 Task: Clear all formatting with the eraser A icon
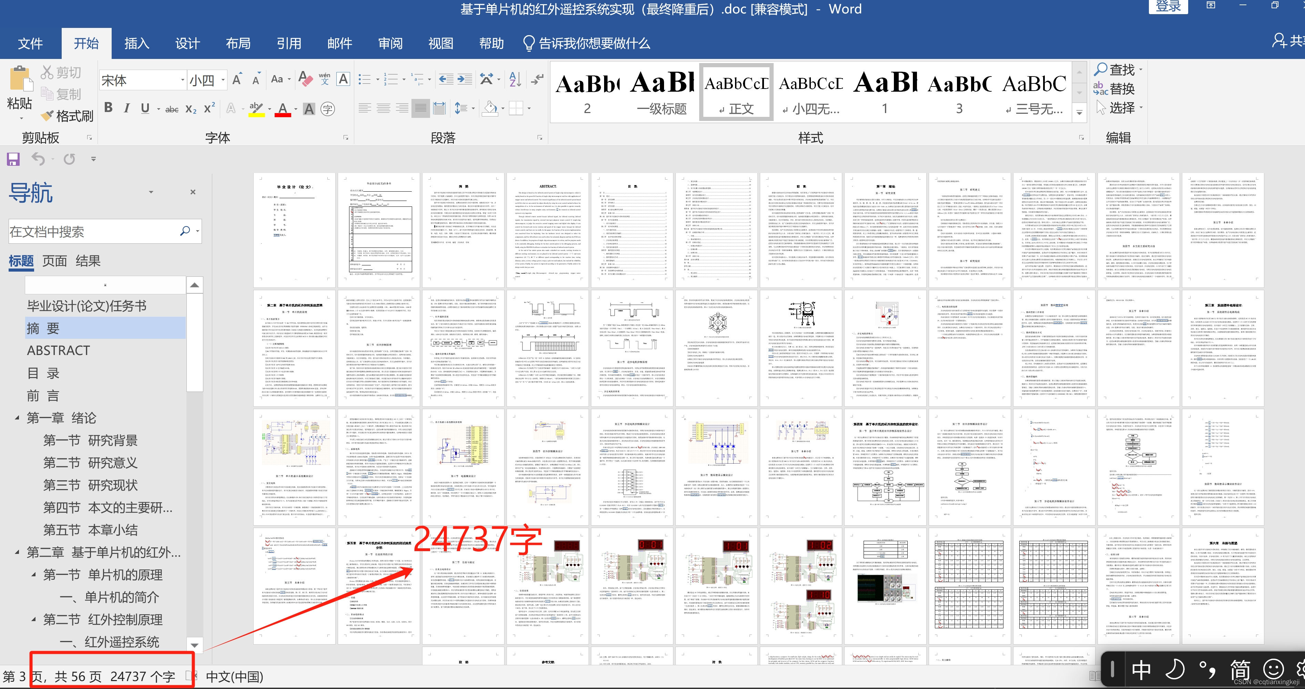(x=305, y=79)
